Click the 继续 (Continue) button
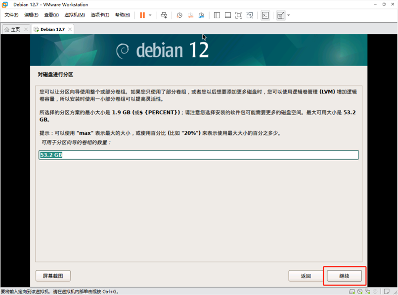The width and height of the screenshot is (398, 295). [x=344, y=276]
